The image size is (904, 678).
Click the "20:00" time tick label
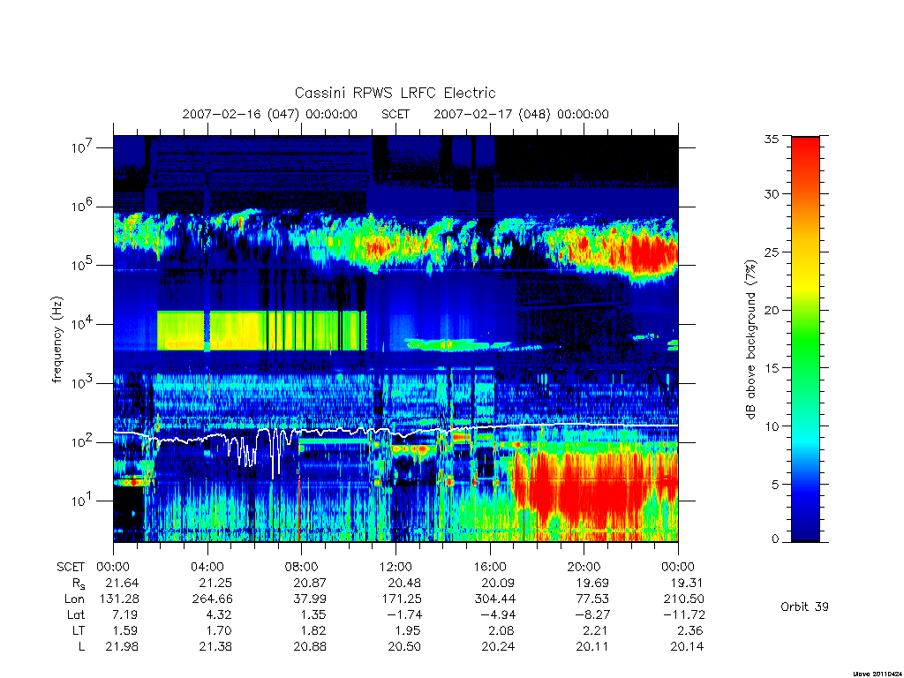pyautogui.click(x=584, y=567)
